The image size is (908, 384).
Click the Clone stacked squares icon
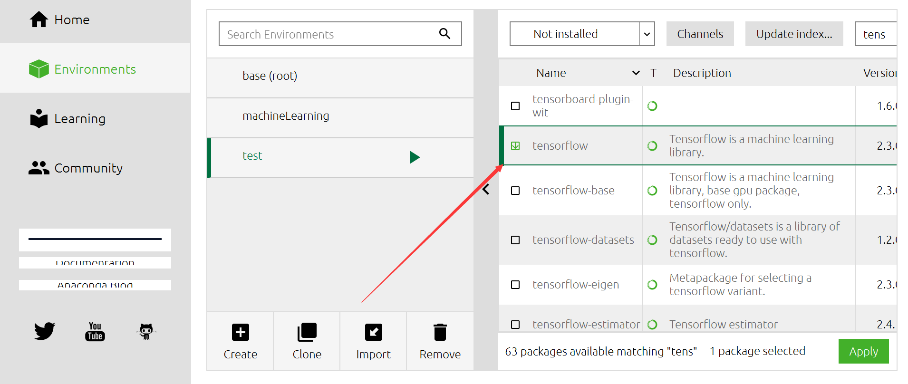pos(307,332)
